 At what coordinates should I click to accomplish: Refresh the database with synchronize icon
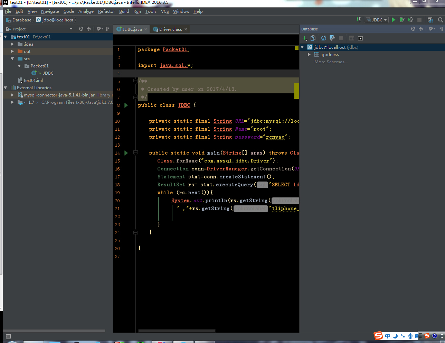[x=324, y=38]
